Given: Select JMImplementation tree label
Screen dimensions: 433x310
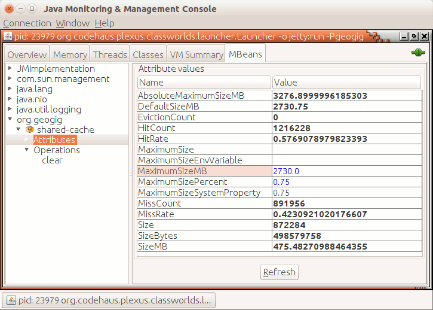Looking at the screenshot, I should tap(56, 69).
